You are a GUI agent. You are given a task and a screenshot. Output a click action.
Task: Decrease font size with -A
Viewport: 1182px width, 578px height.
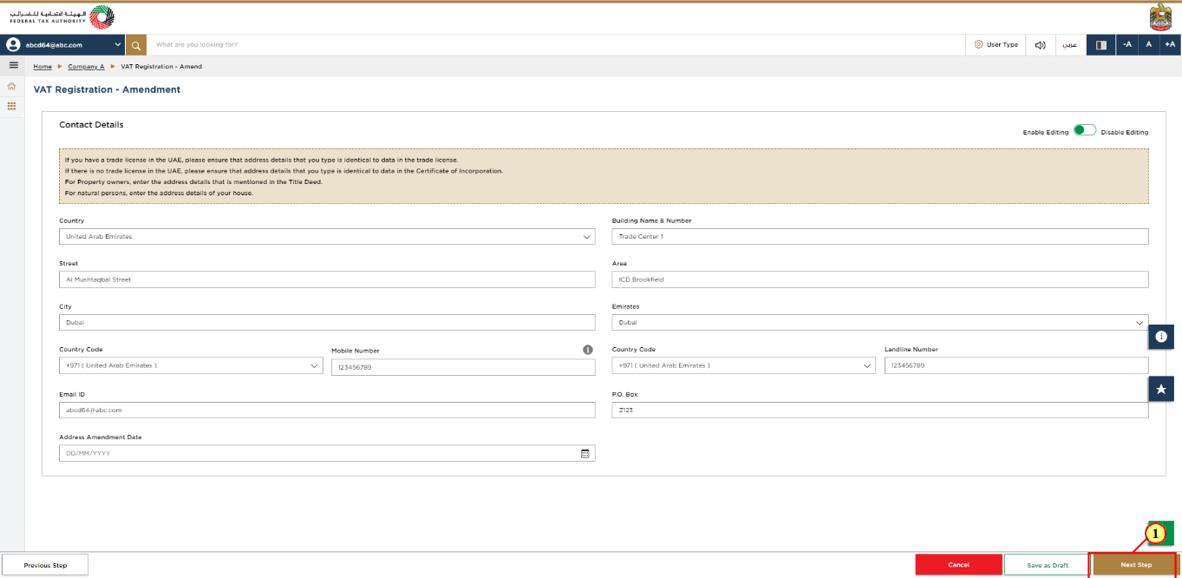(x=1127, y=44)
